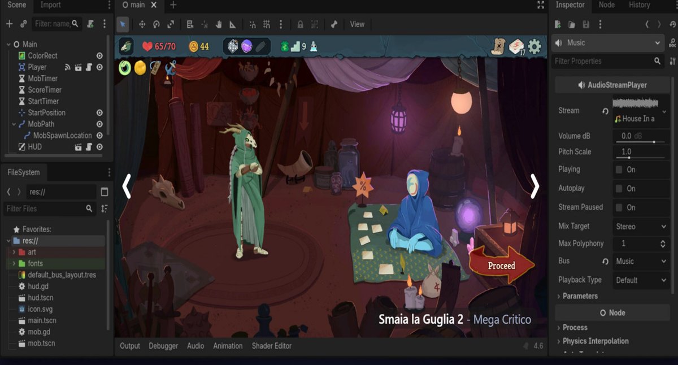Toggle visibility of ColorRect node

point(99,56)
